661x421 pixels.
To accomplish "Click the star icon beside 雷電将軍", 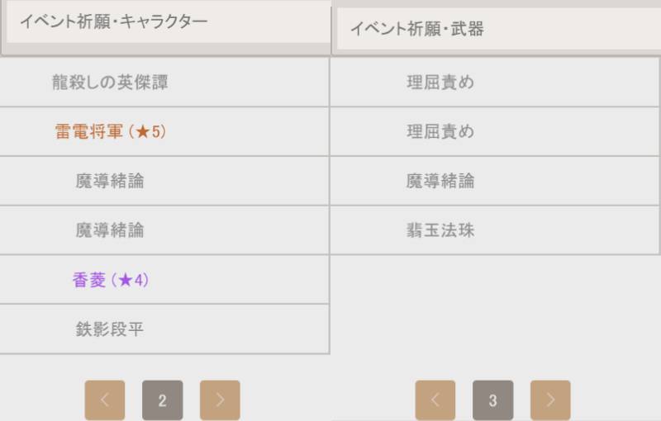I will click(x=143, y=132).
